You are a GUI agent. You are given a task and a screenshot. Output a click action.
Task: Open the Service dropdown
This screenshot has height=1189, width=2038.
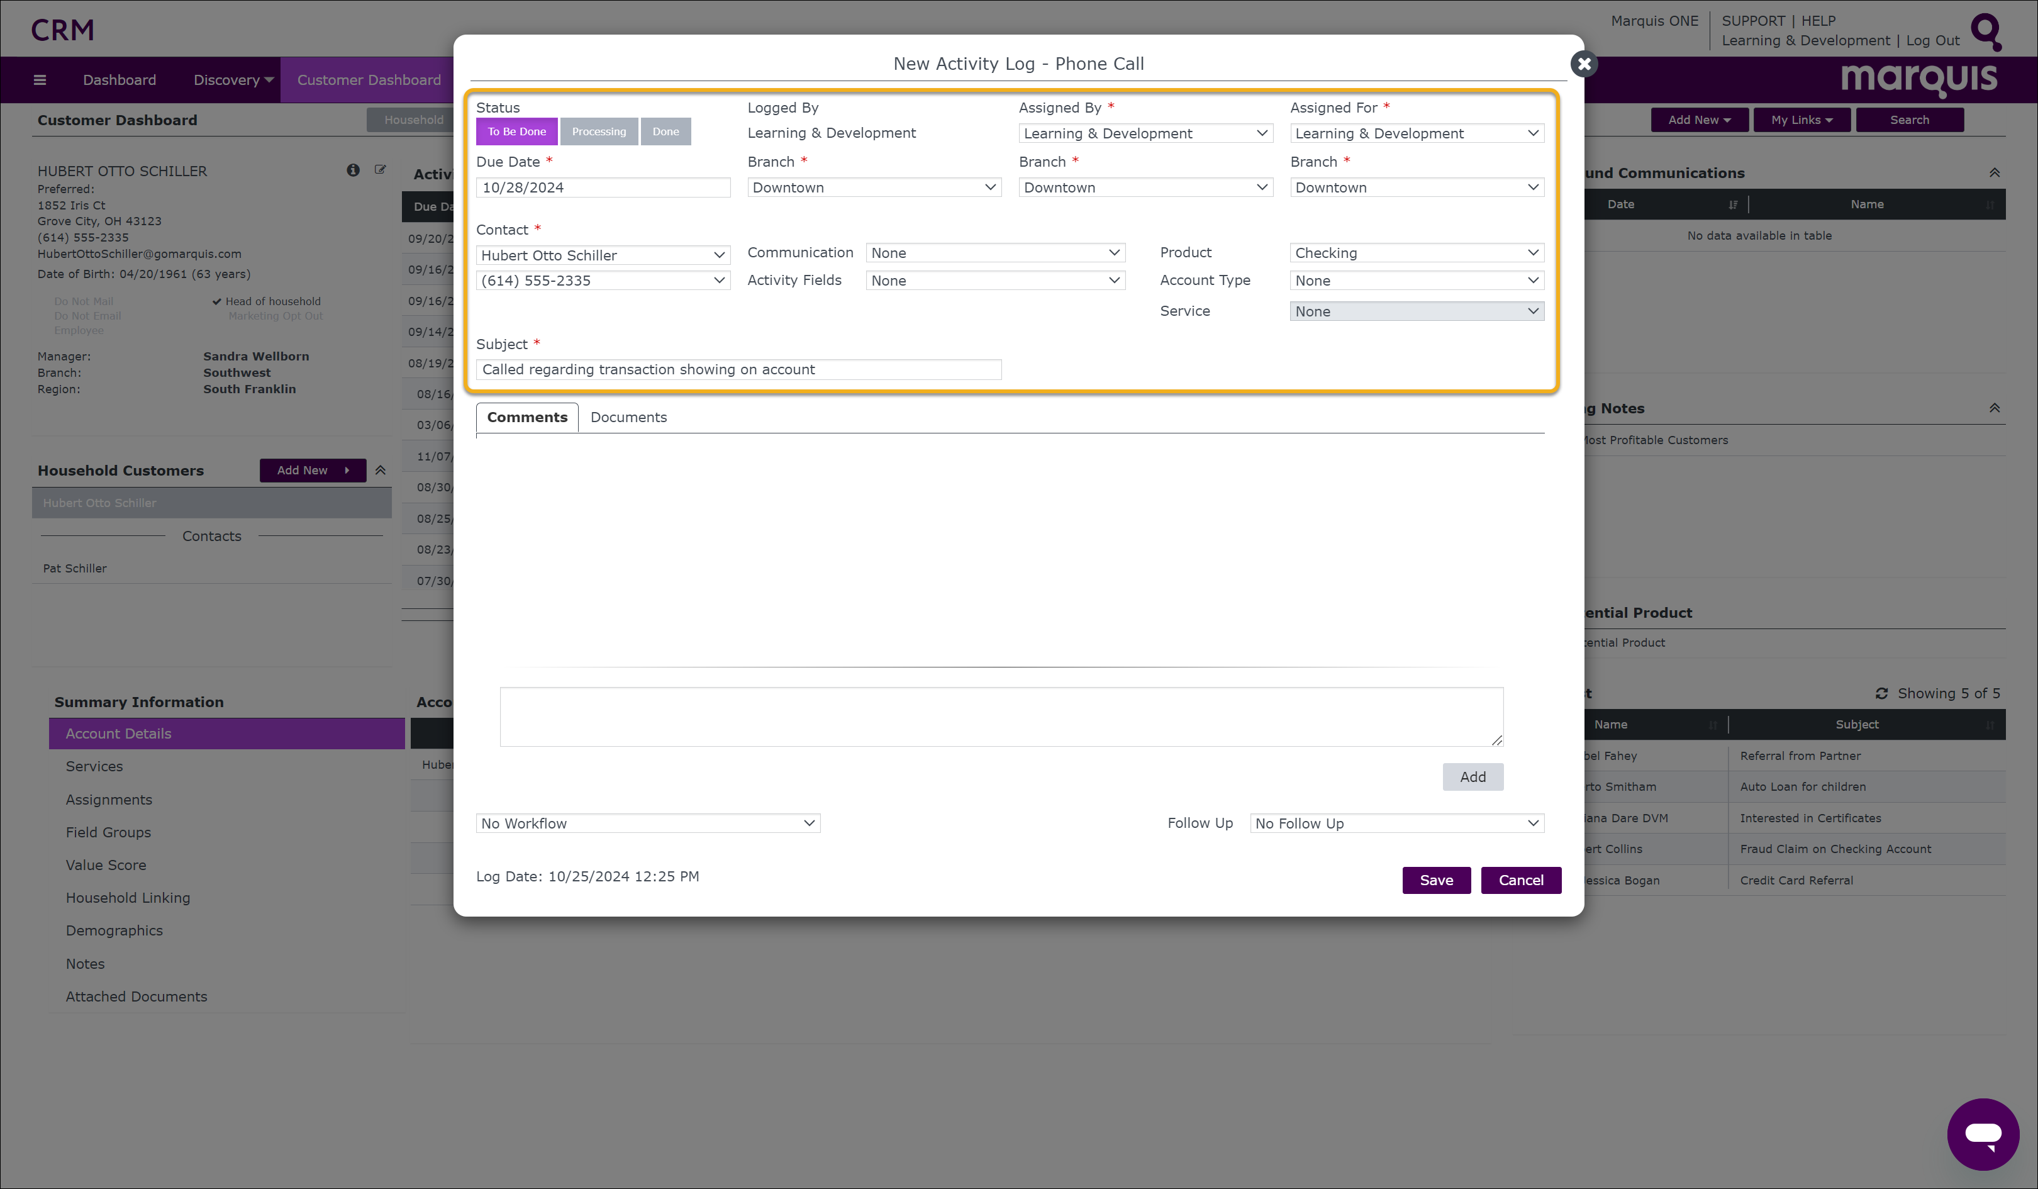(x=1417, y=311)
